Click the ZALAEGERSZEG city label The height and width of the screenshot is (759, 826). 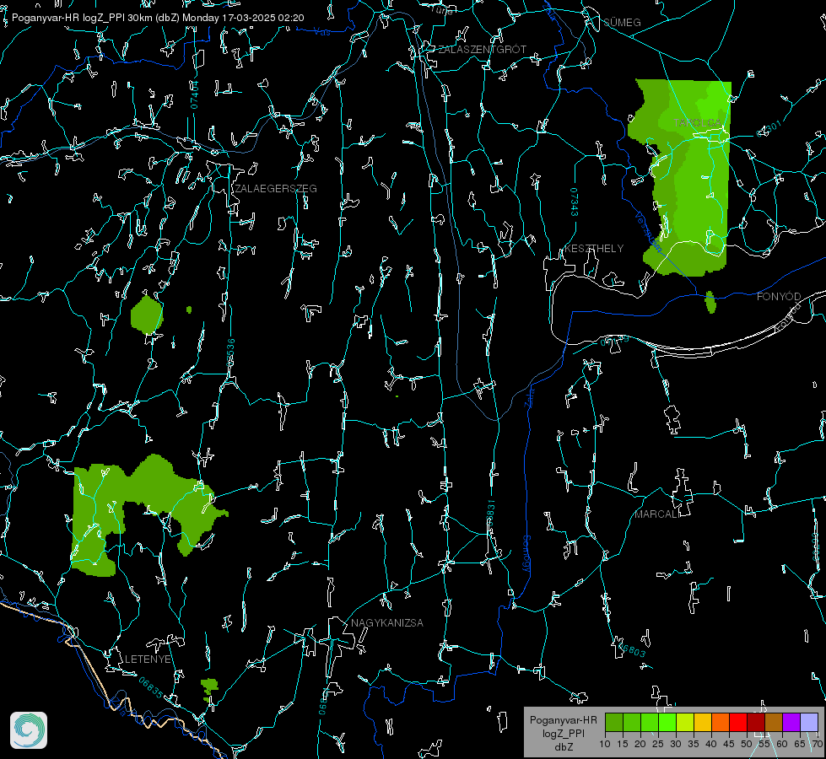[276, 189]
